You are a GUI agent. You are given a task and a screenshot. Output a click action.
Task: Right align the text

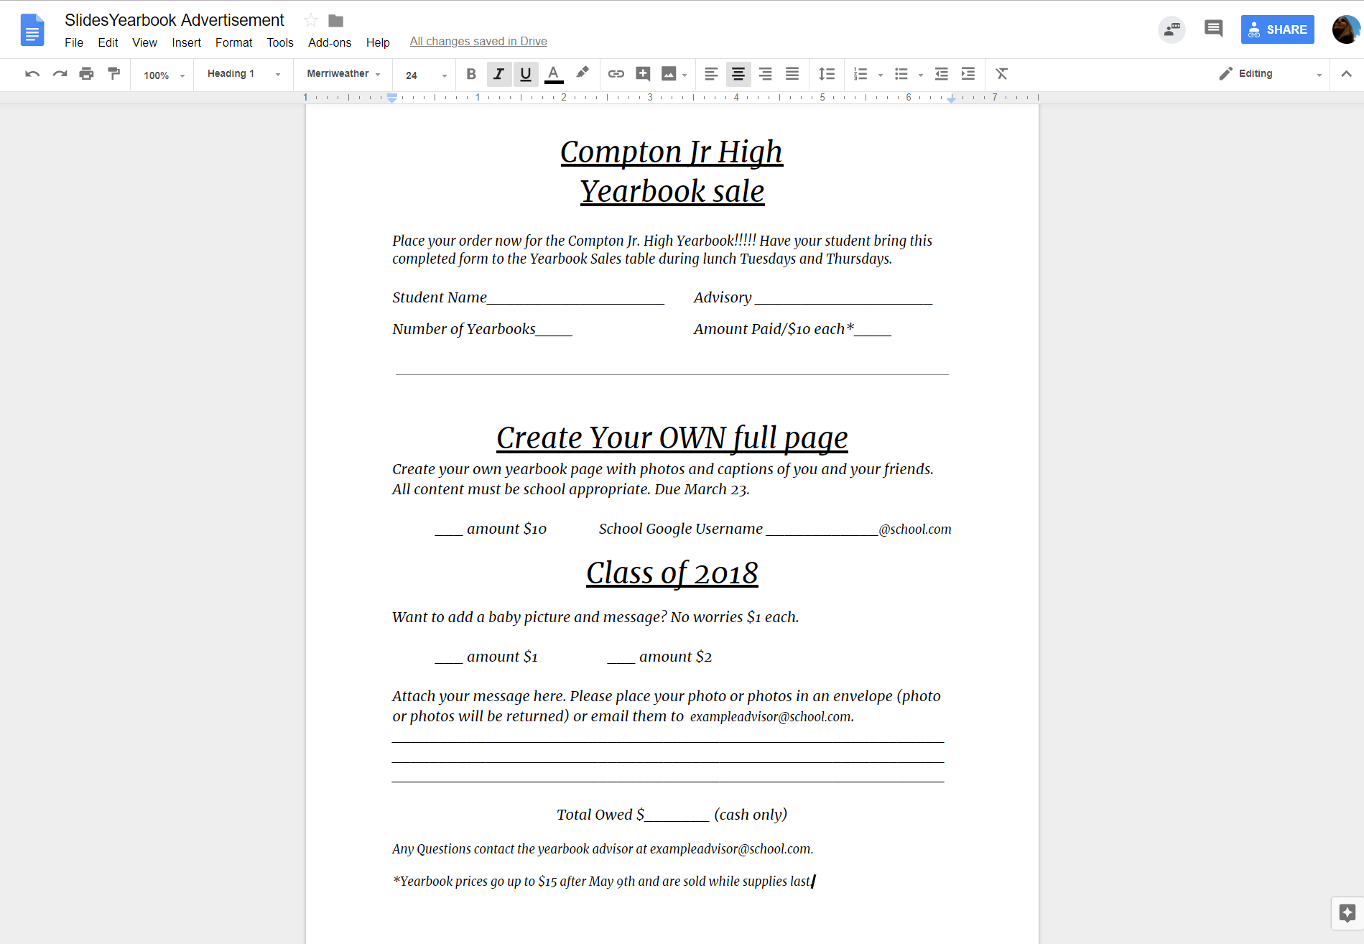765,74
